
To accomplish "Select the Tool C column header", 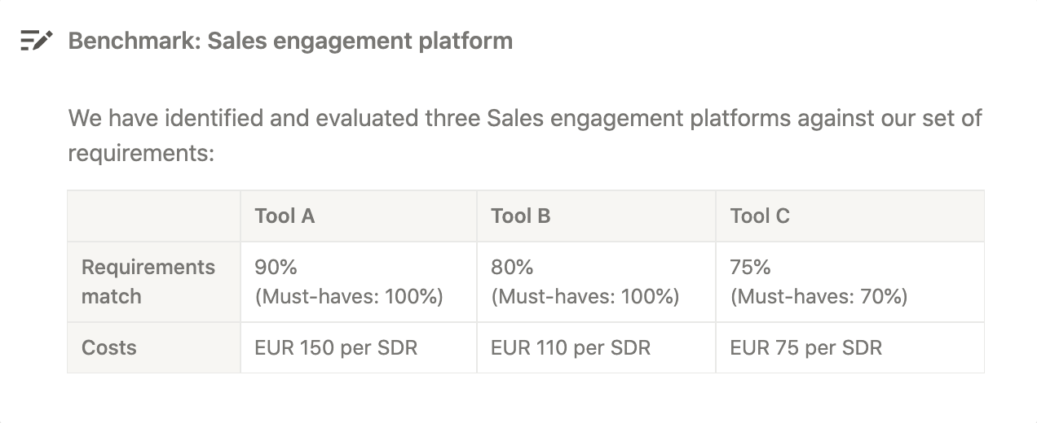I will 760,216.
